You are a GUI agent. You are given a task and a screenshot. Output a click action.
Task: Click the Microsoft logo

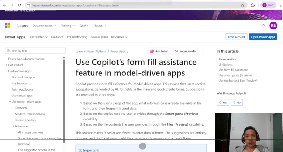click(8, 25)
